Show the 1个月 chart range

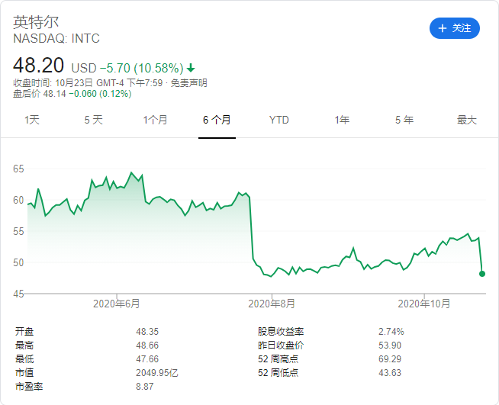point(155,120)
